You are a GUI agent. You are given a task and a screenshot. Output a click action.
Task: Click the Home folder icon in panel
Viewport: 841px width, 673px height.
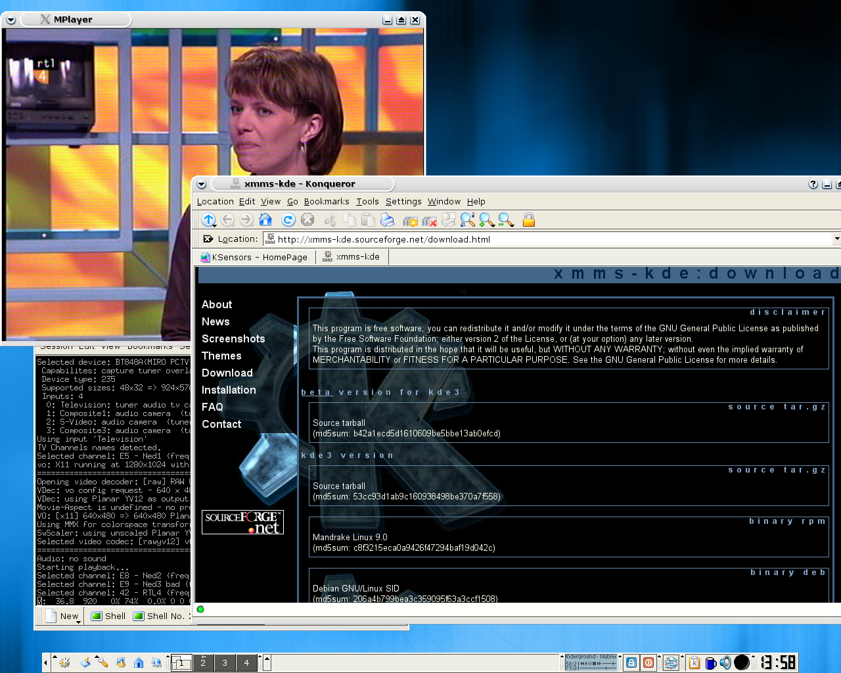point(139,662)
